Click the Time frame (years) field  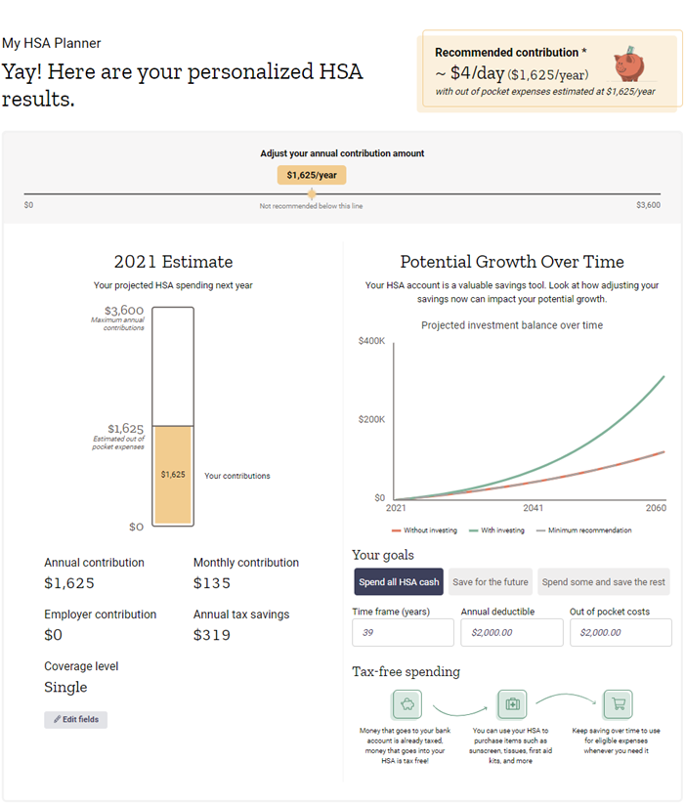coord(403,632)
